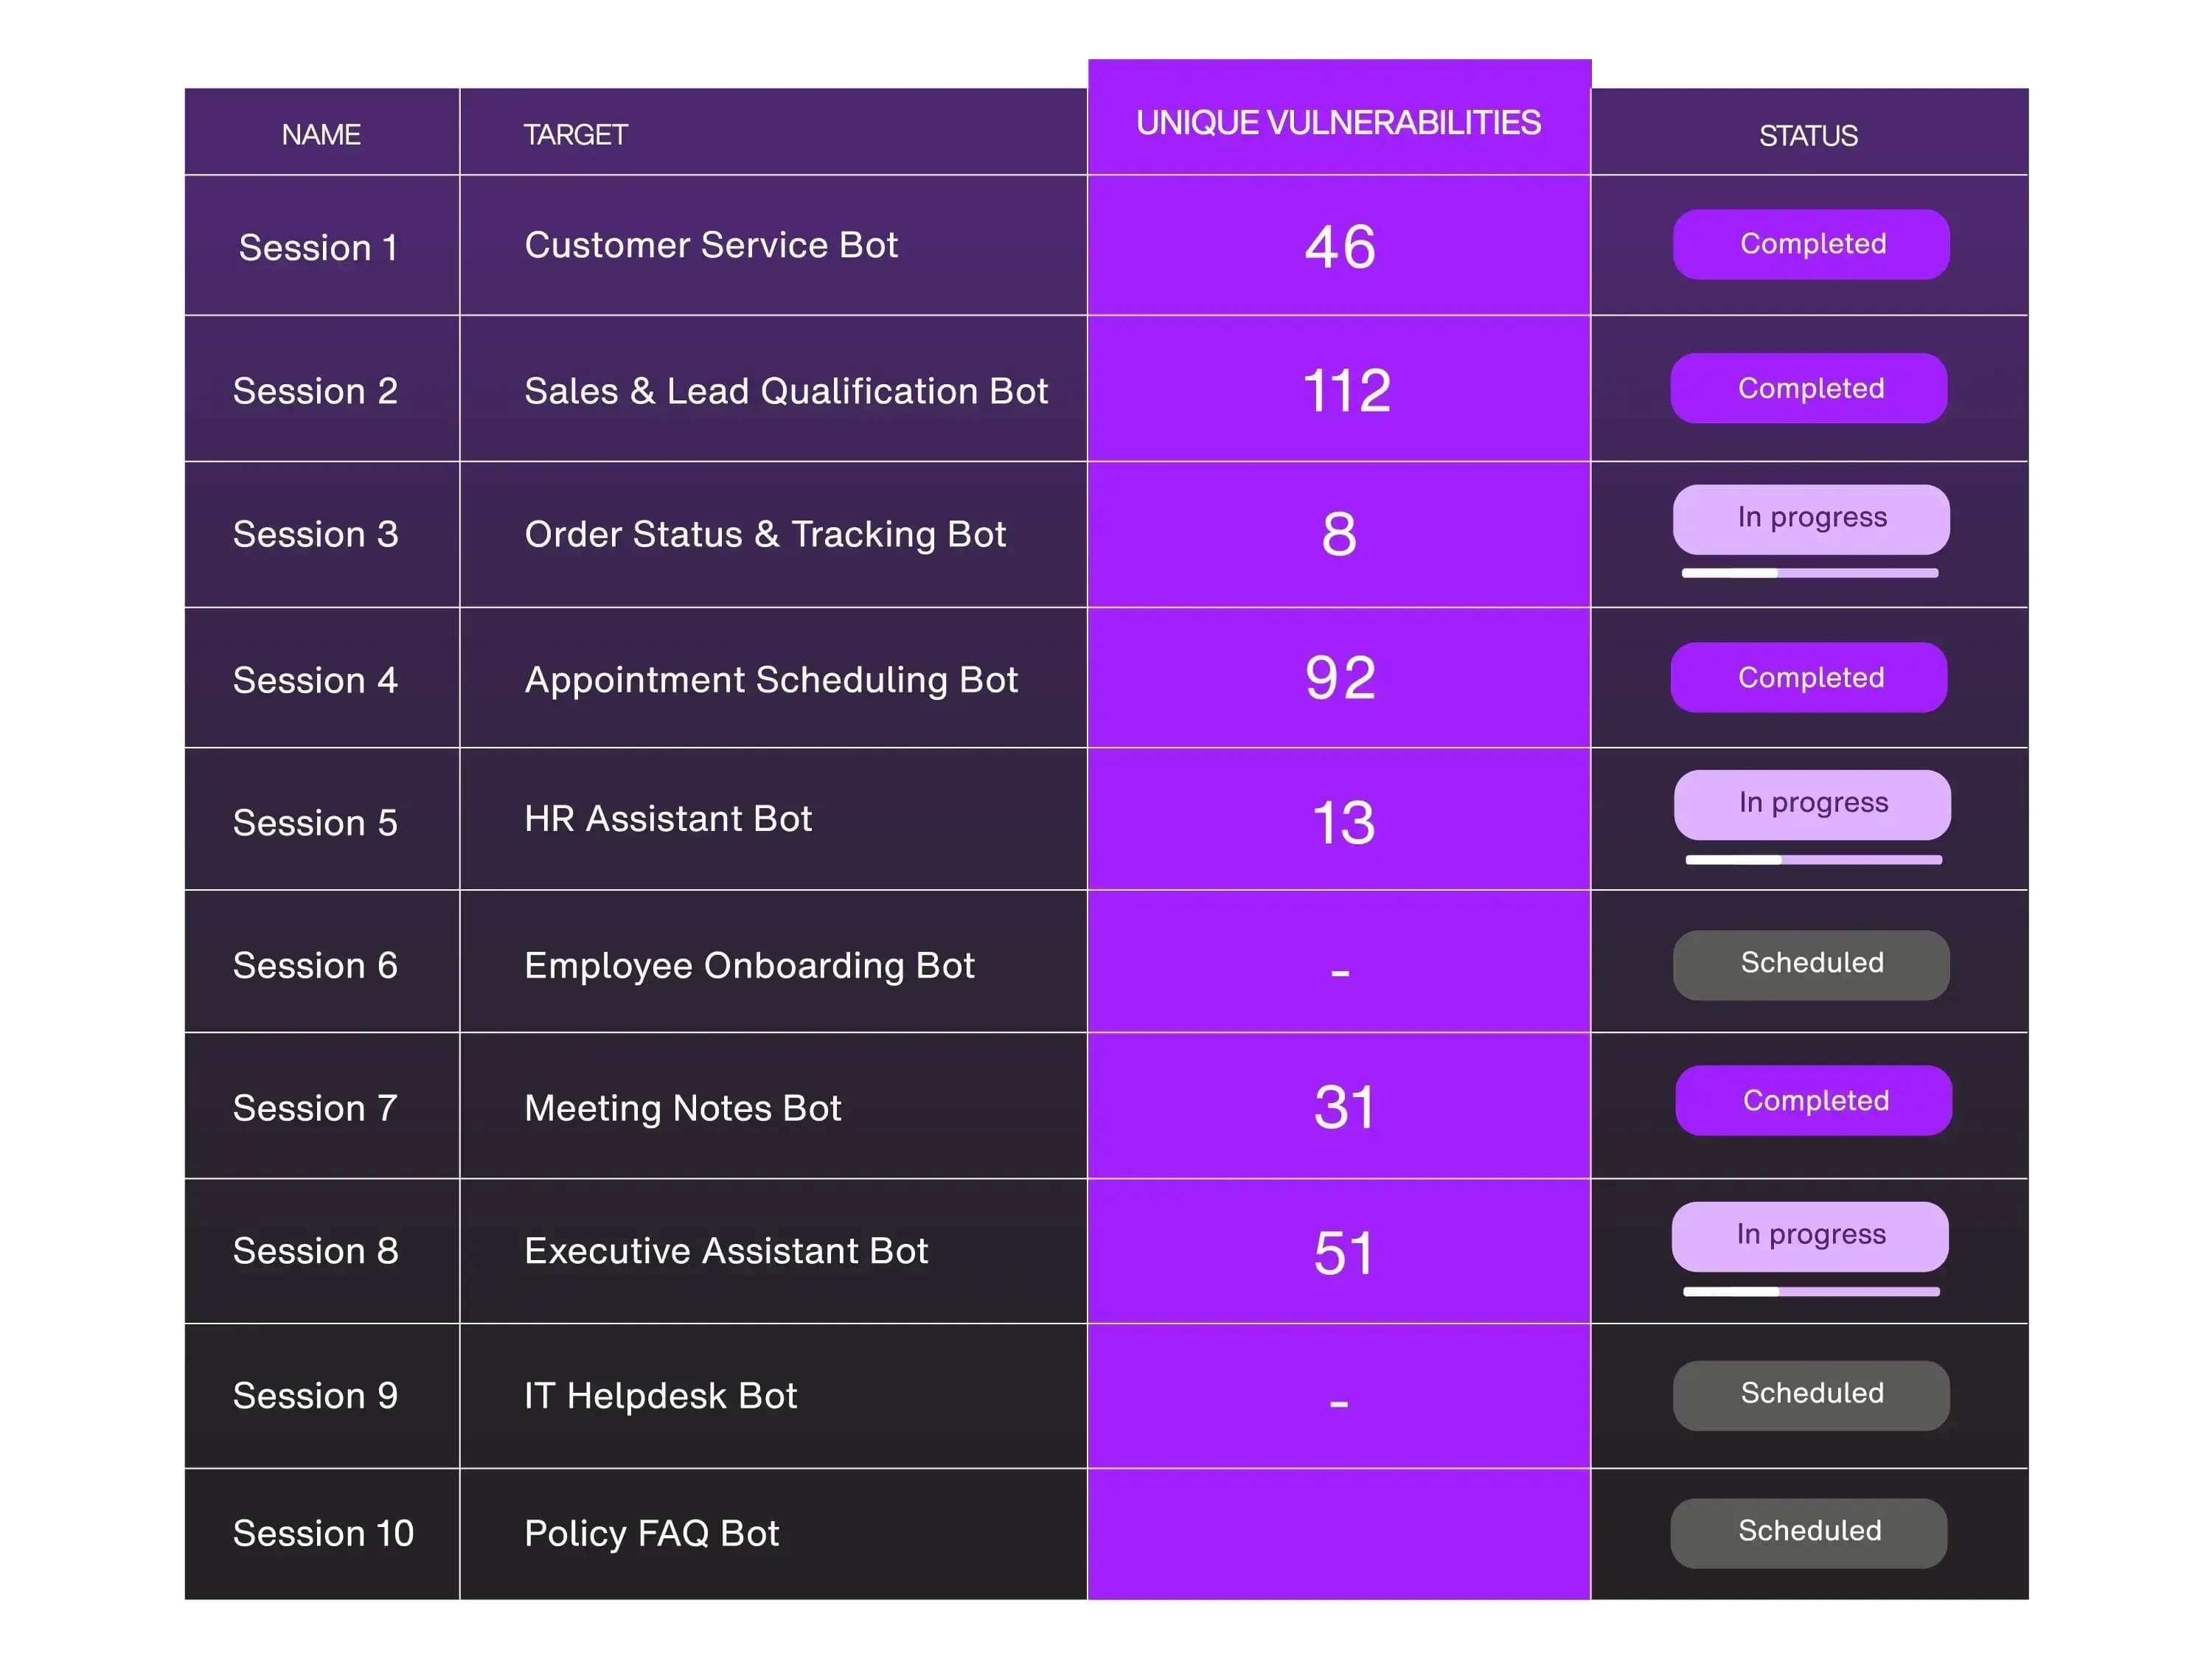Select the In progress badge for Session 3
The height and width of the screenshot is (1659, 2212).
click(x=1810, y=518)
